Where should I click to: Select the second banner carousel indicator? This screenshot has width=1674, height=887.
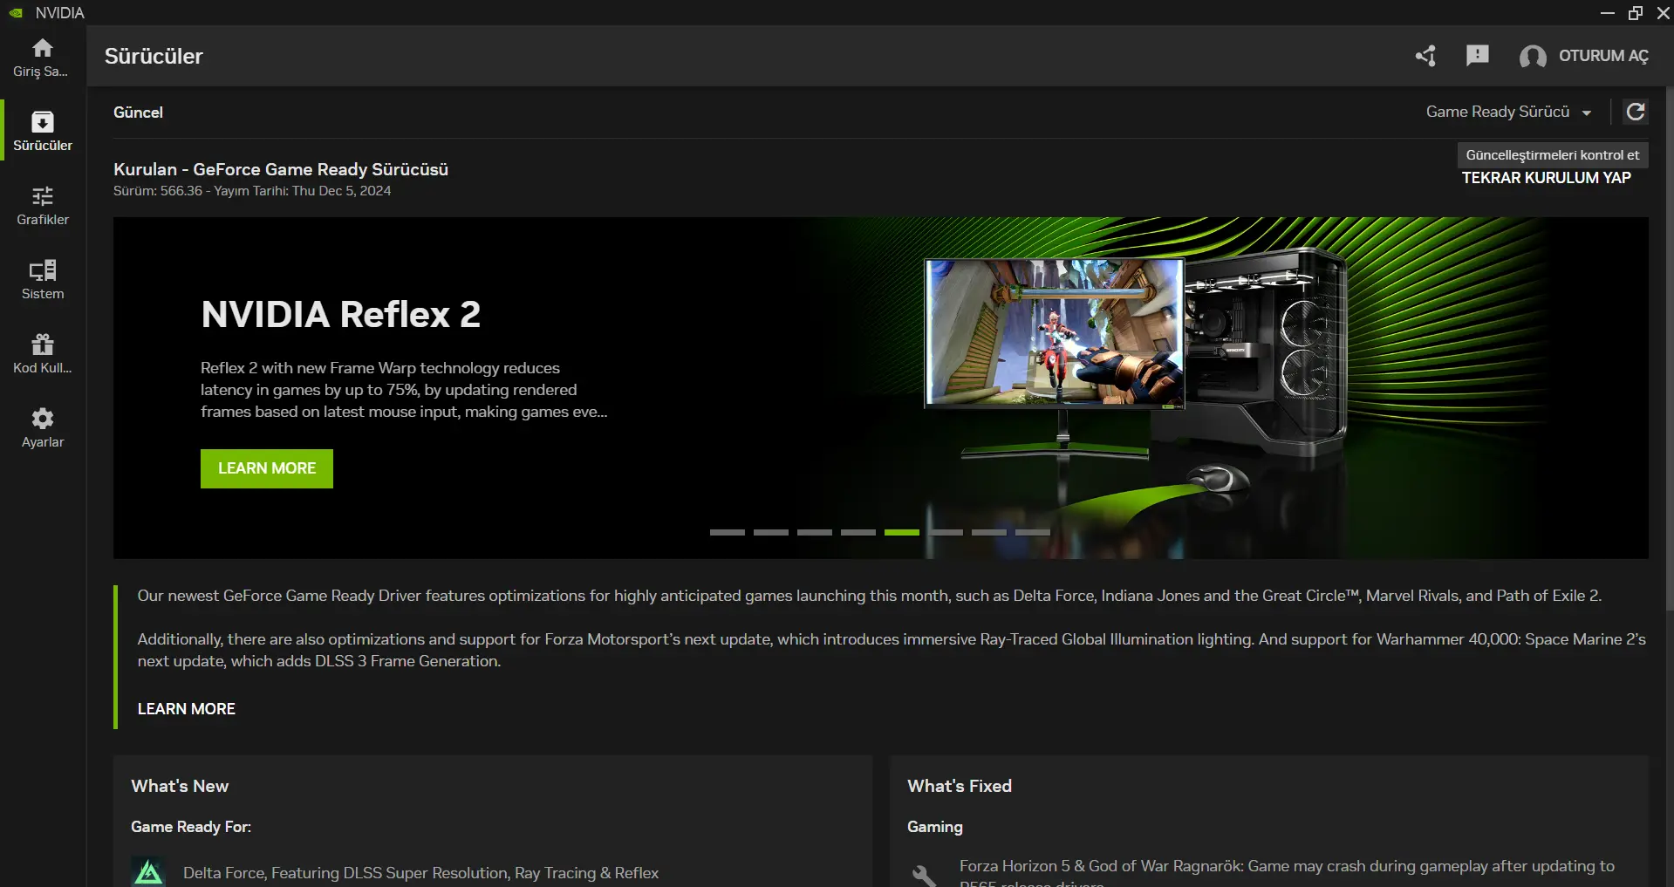[x=771, y=532]
